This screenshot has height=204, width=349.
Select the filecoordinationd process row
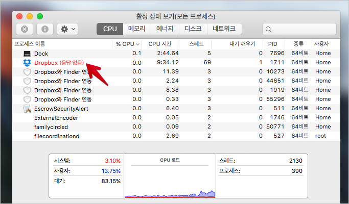tap(176, 136)
